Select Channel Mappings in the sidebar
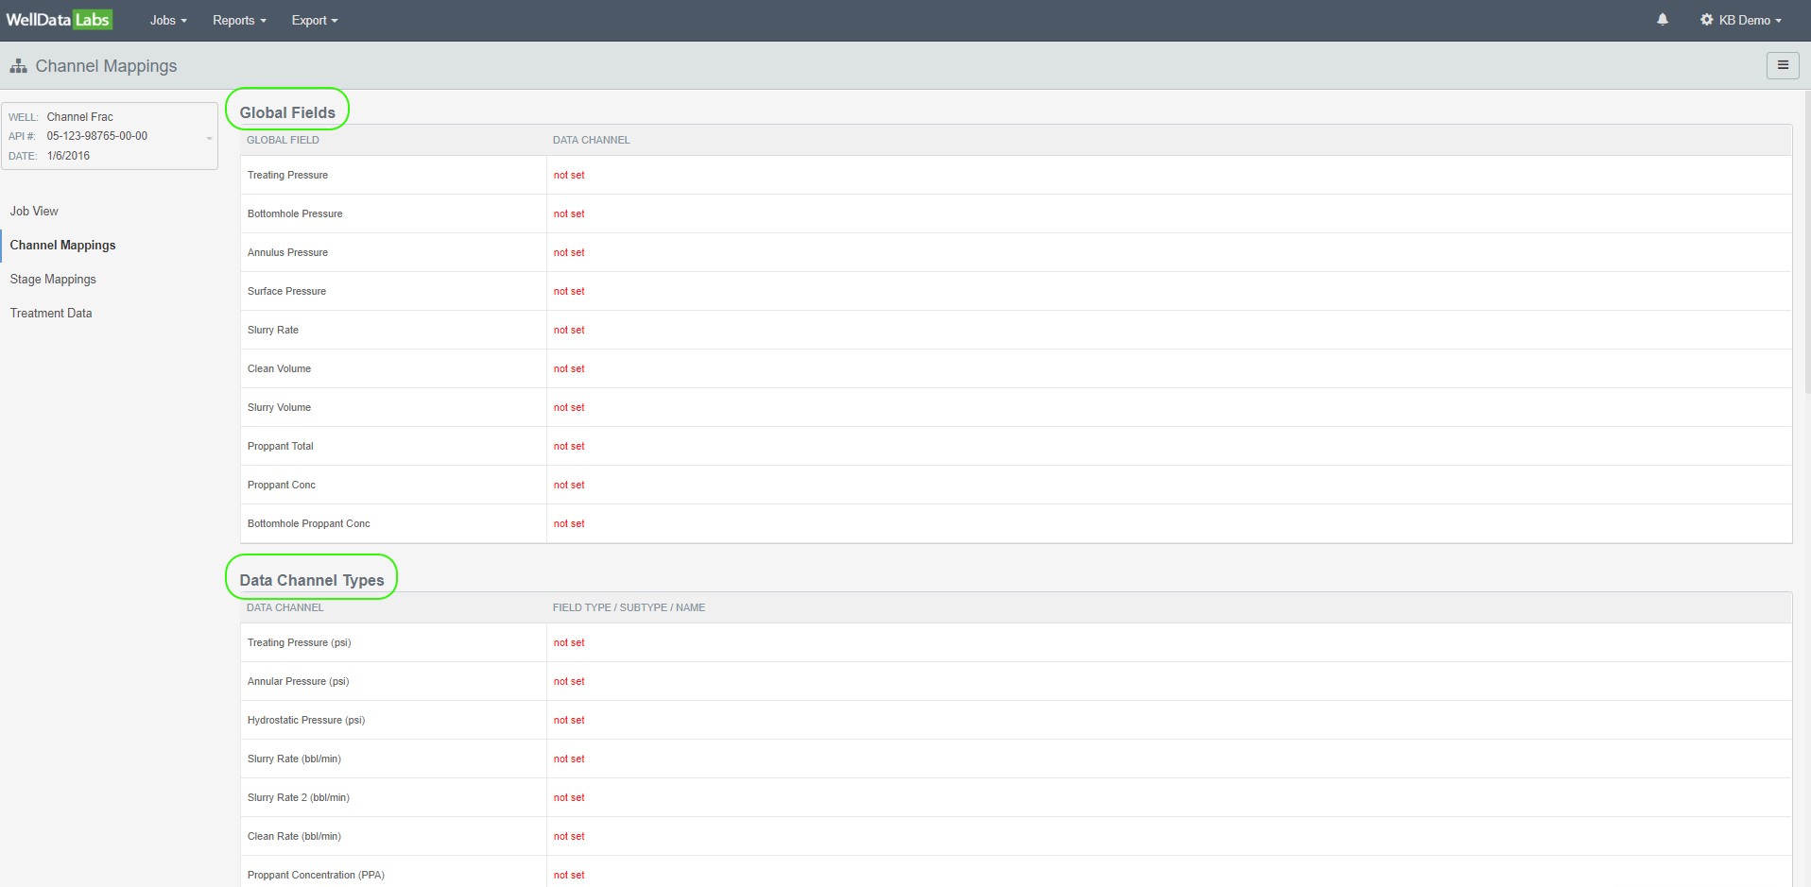This screenshot has height=887, width=1811. click(x=62, y=245)
